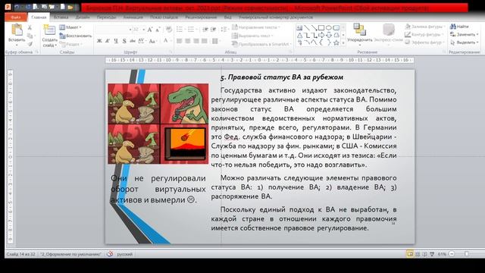The height and width of the screenshot is (273, 485).
Task: Open the Character spacing (AV) dropdown
Action: (x=142, y=41)
